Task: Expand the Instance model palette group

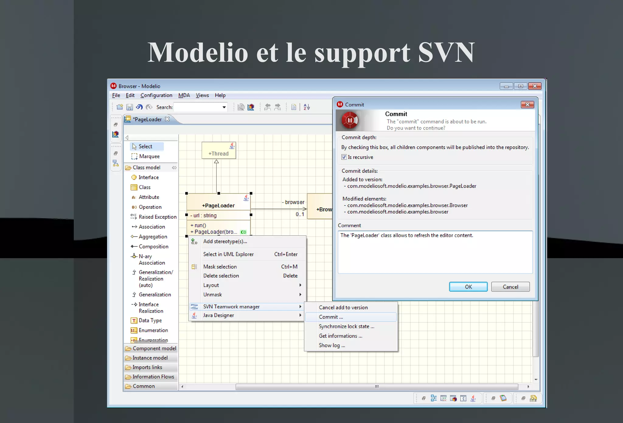Action: [x=151, y=358]
